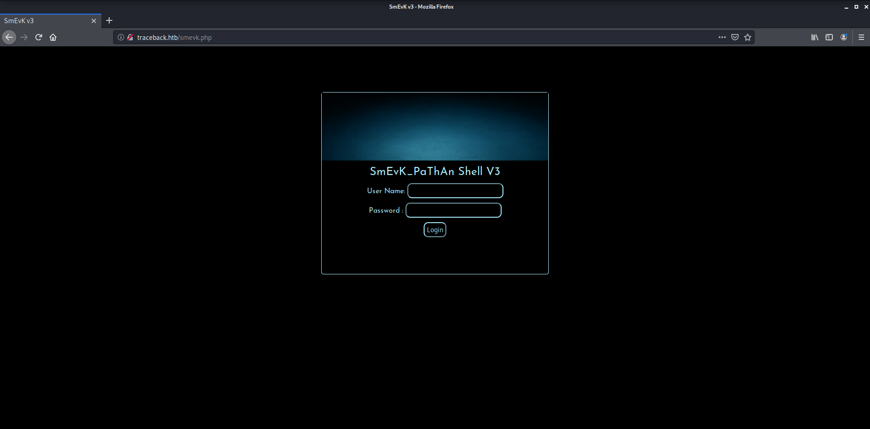Open the Firefox hamburger menu
870x429 pixels.
tap(861, 37)
